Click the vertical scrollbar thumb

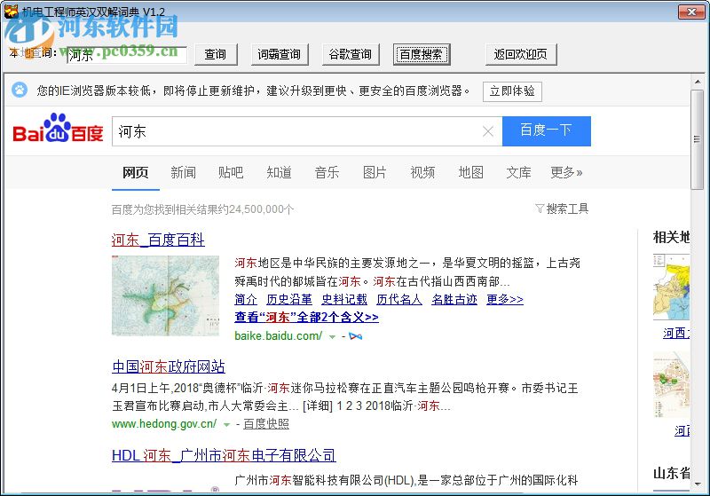coord(698,140)
